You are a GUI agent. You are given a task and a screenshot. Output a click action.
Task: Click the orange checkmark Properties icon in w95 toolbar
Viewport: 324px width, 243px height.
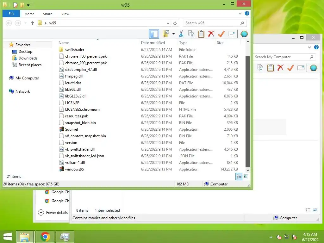(x=221, y=34)
